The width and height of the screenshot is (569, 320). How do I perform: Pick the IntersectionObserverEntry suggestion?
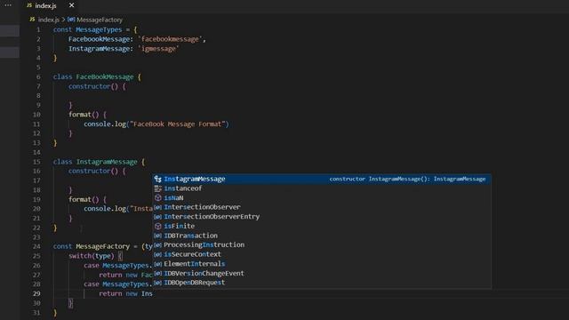(322, 217)
